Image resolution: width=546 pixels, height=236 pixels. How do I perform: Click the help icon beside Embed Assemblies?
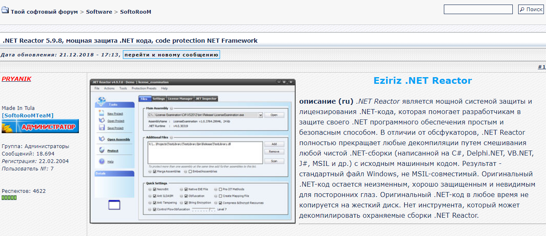(185, 171)
